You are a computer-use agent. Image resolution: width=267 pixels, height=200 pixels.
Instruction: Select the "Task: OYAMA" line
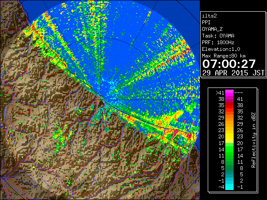tap(218, 36)
